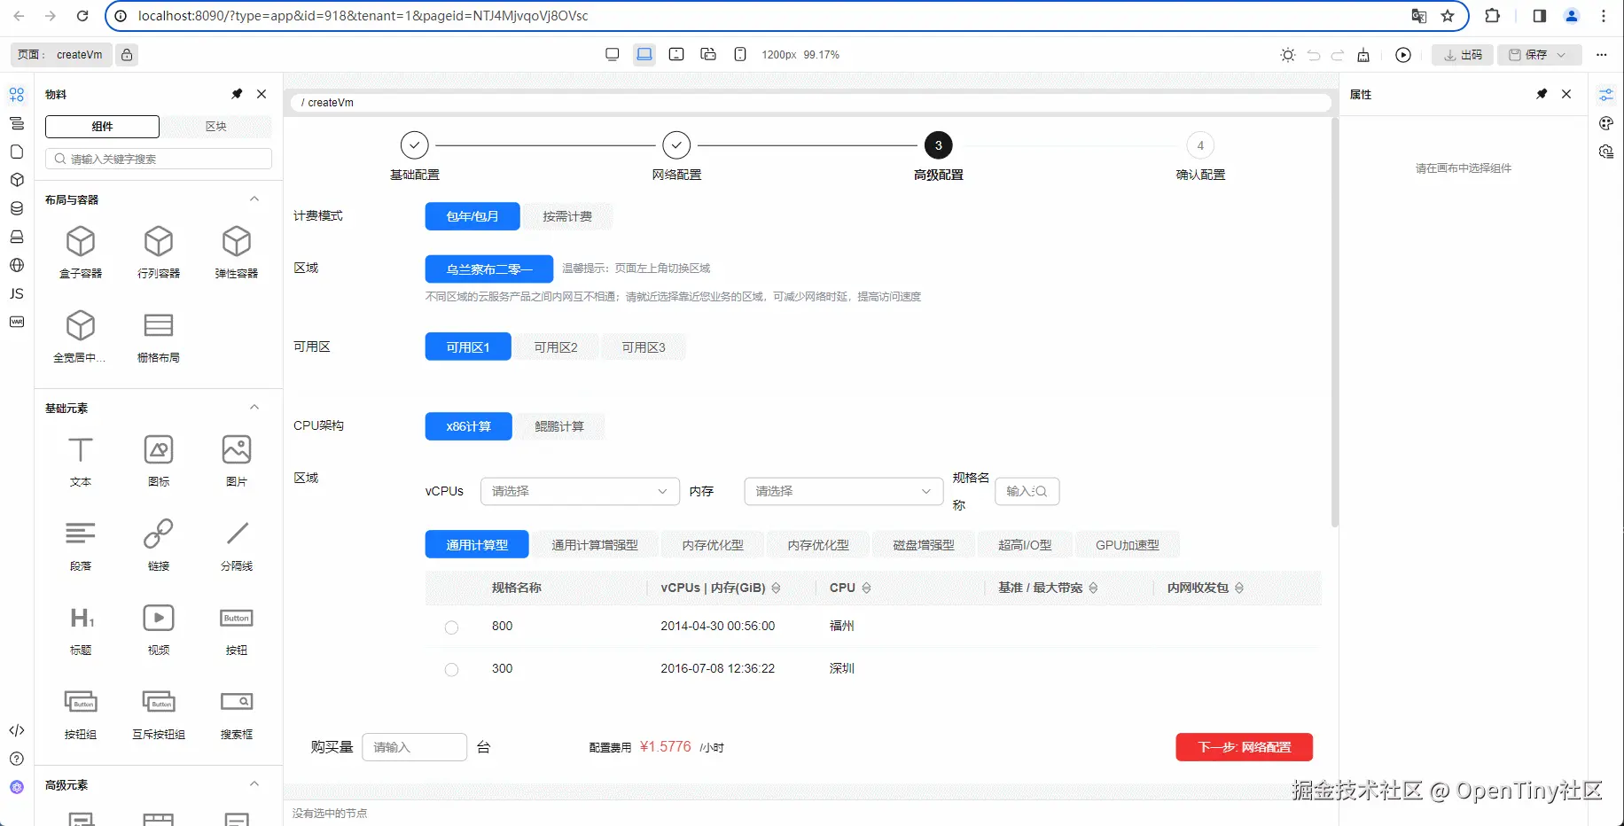Sort by CPU column
1624x826 pixels.
866,588
